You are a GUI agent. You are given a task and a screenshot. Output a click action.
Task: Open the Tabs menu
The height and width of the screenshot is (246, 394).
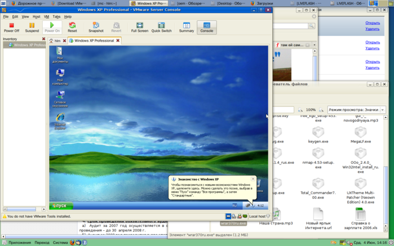point(56,16)
